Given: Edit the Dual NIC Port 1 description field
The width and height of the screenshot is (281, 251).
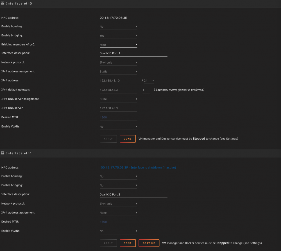Looking at the screenshot, I should [133, 53].
